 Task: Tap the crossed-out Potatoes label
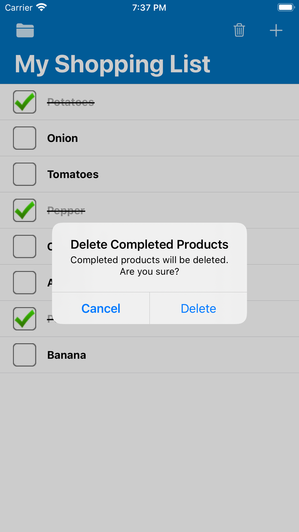point(71,102)
